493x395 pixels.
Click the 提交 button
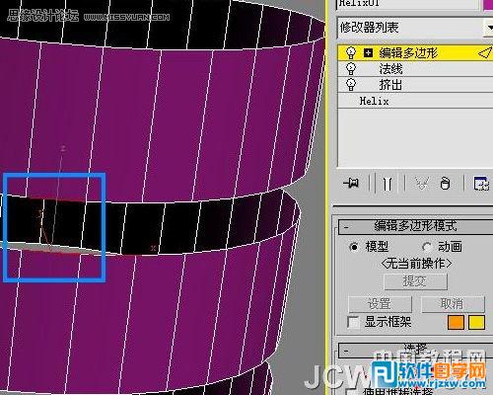point(415,281)
